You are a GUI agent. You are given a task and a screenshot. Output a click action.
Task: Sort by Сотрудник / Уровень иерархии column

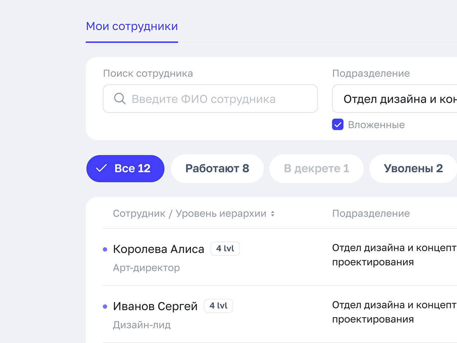pyautogui.click(x=189, y=214)
